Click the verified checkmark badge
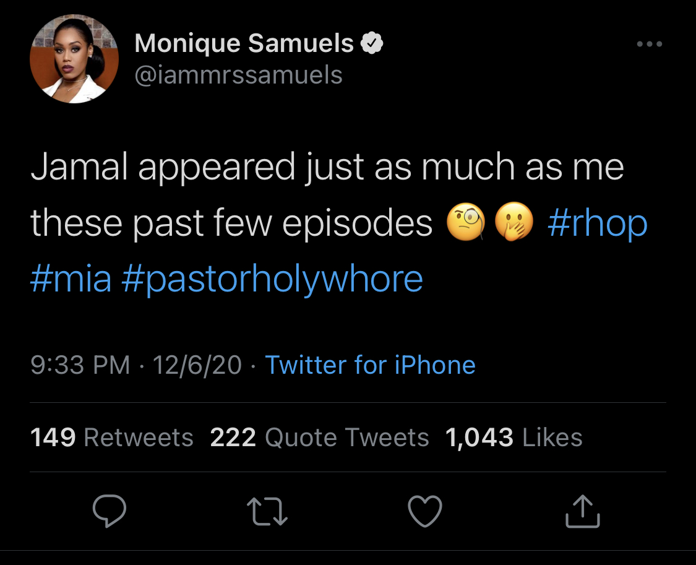This screenshot has width=696, height=565. point(372,43)
